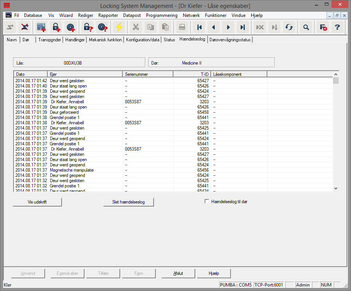Read a transponder using the target question-mark icon
The width and height of the screenshot is (351, 291).
coord(102,27)
